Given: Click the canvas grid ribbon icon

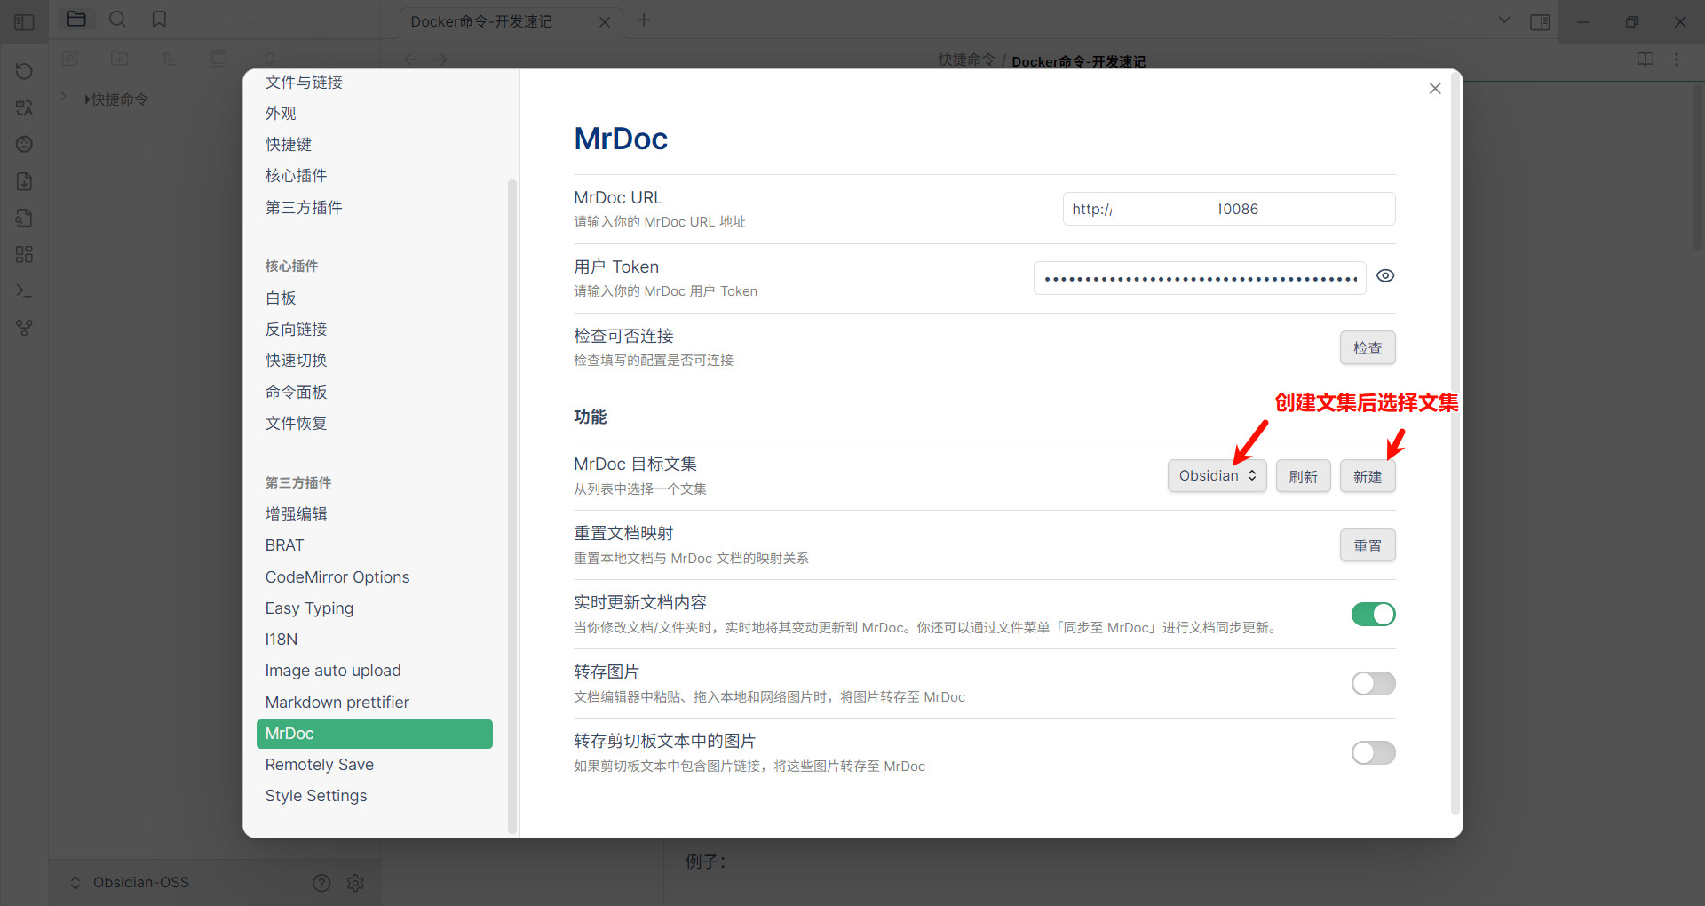Looking at the screenshot, I should (x=24, y=254).
